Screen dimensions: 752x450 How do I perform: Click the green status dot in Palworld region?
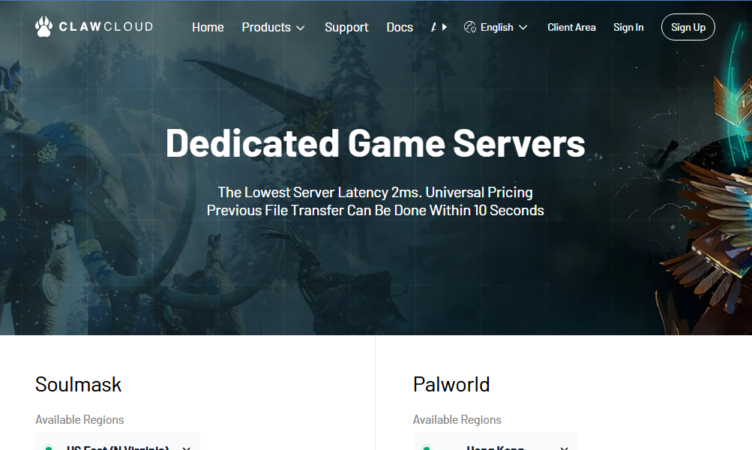427,448
